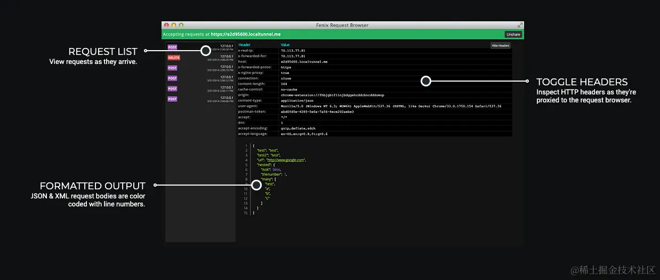Click the user-agent Mozilla/5.0 value

391,106
